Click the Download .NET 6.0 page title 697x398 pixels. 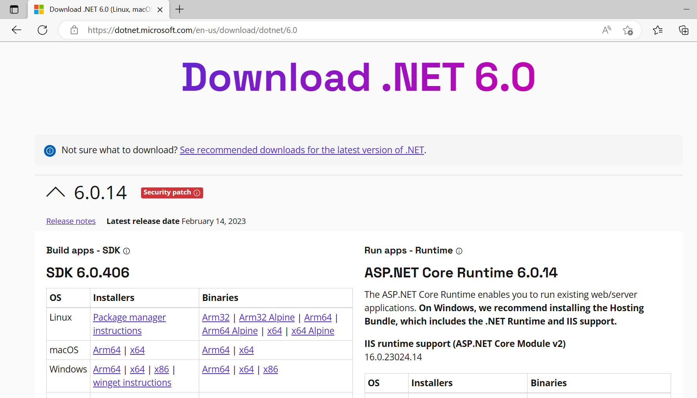[x=358, y=77]
